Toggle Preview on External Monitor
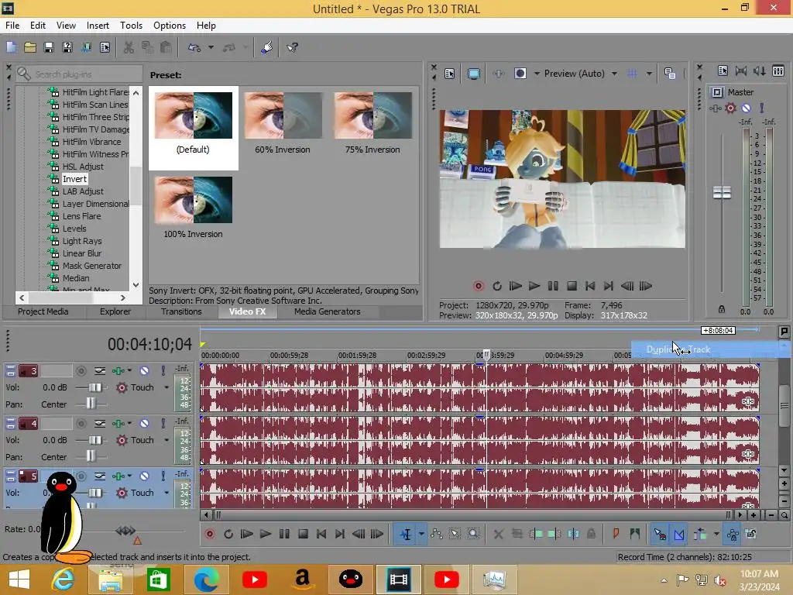This screenshot has height=595, width=793. (474, 74)
